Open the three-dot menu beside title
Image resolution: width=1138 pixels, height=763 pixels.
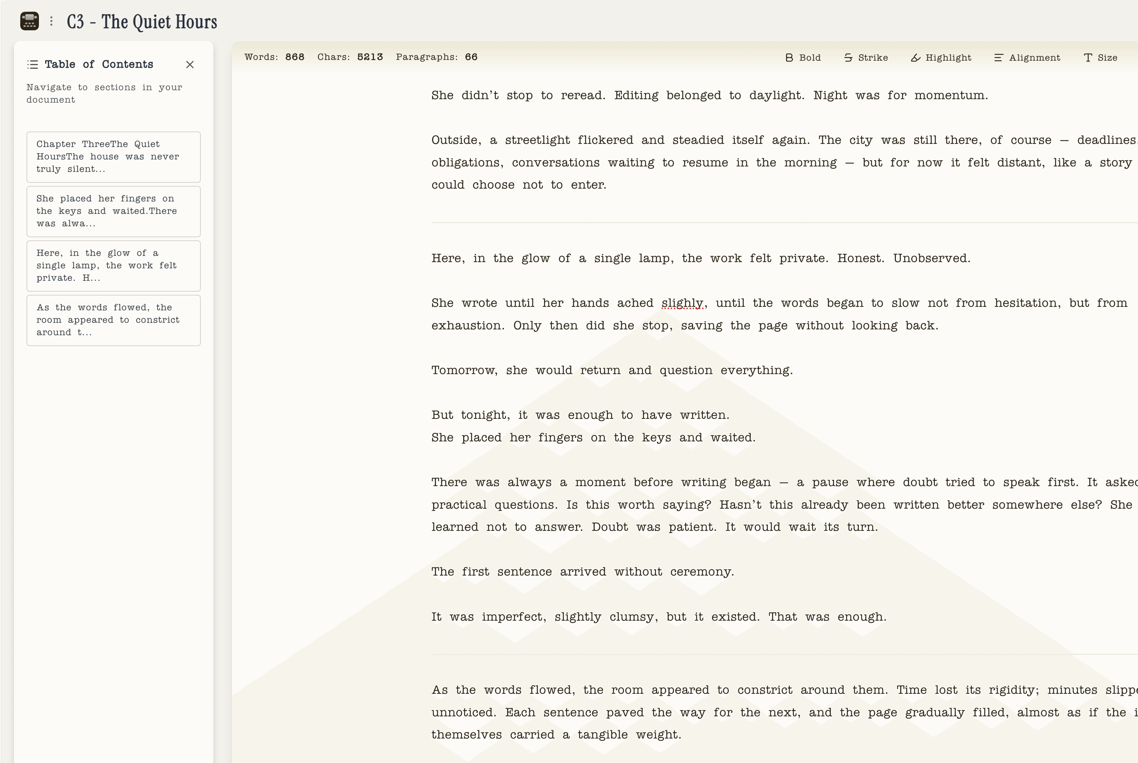pos(51,21)
